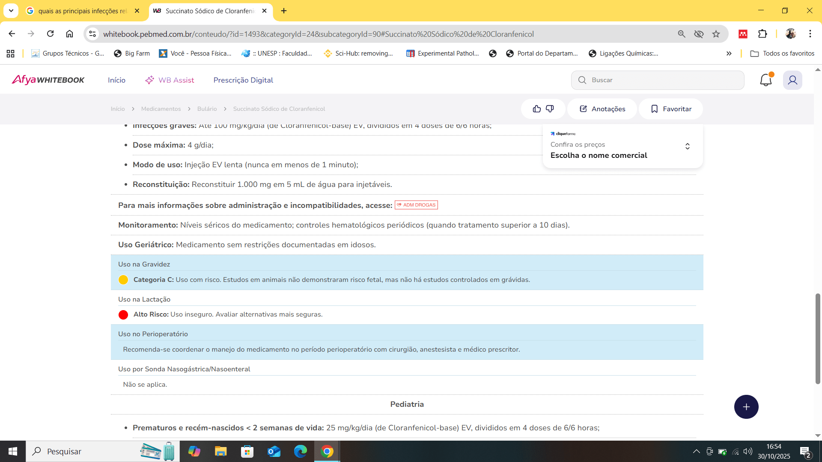Open the WB Assist menu item
The width and height of the screenshot is (822, 462).
point(170,80)
